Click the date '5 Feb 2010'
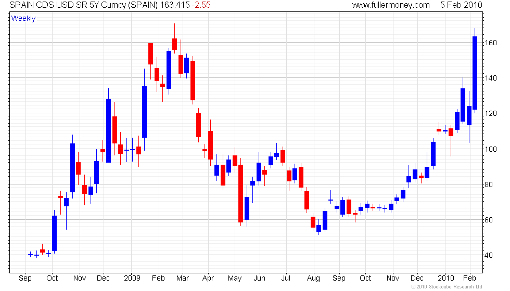Screen dimensions: 510x291 [x=461, y=5]
